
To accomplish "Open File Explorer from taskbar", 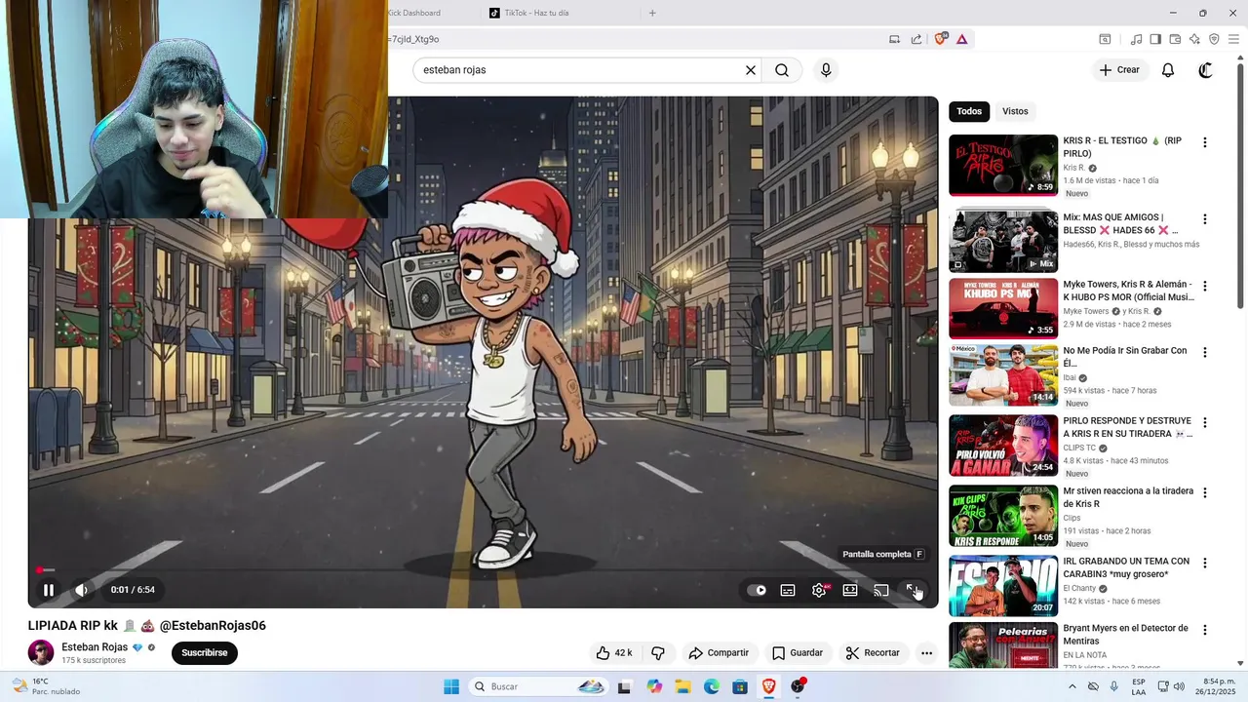I will 682,687.
